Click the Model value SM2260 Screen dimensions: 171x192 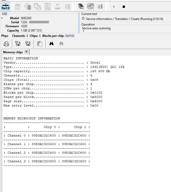pos(26,18)
